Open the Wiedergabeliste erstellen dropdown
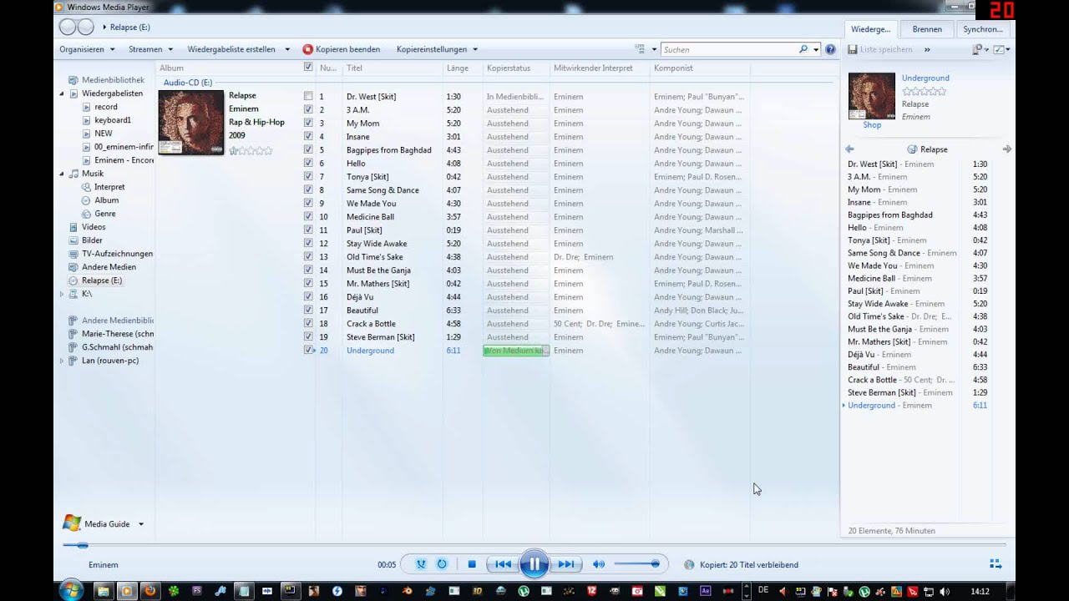1069x601 pixels. click(x=238, y=49)
